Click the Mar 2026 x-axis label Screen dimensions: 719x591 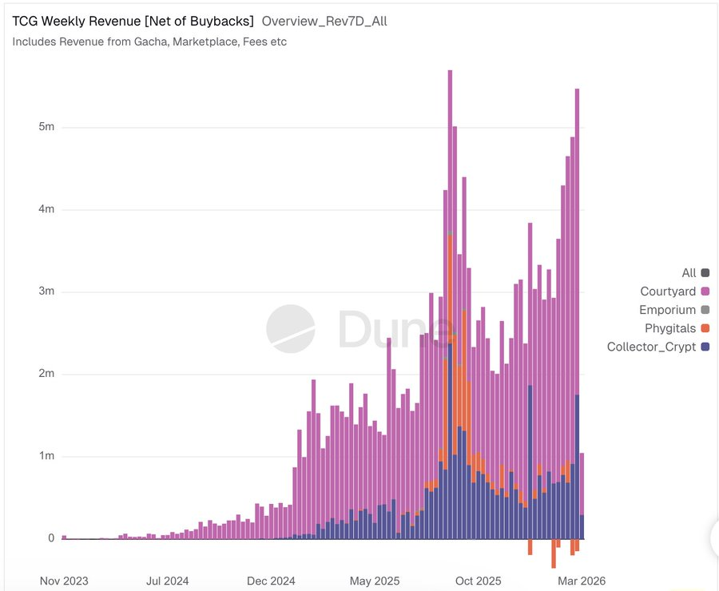(580, 581)
